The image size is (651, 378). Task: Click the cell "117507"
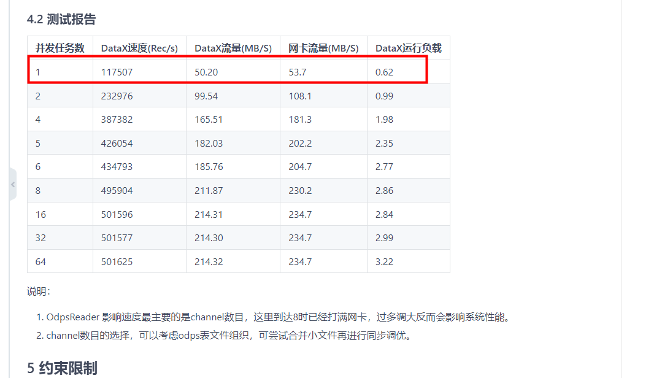139,72
